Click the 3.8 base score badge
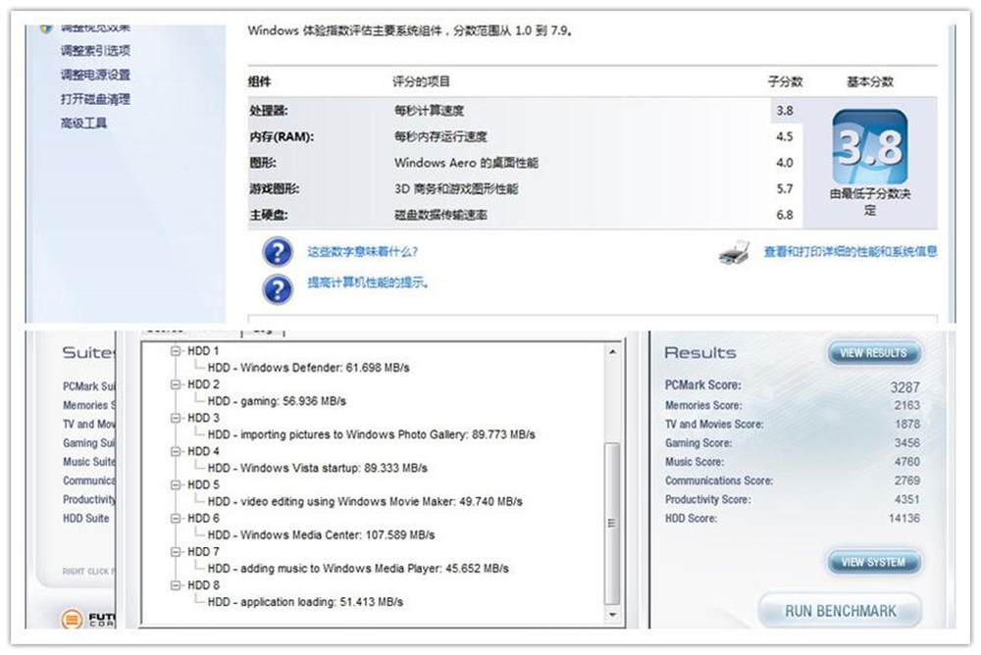981x655 pixels. pyautogui.click(x=869, y=147)
